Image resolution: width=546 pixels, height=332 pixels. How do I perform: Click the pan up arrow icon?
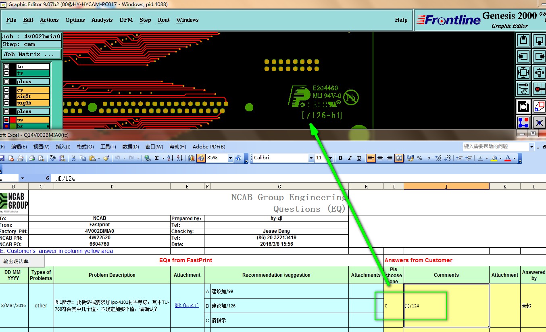(x=523, y=40)
